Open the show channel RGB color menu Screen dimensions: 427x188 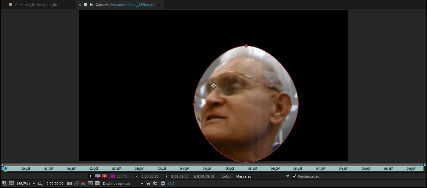tap(83, 183)
